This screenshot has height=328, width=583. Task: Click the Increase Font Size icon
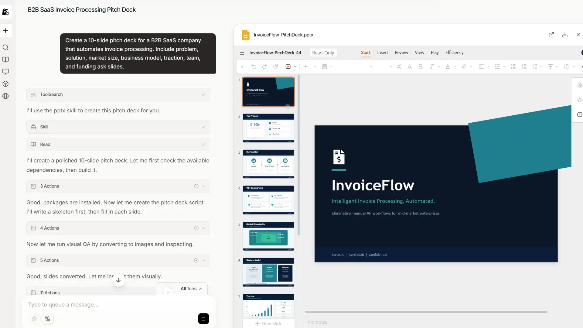[x=399, y=67]
